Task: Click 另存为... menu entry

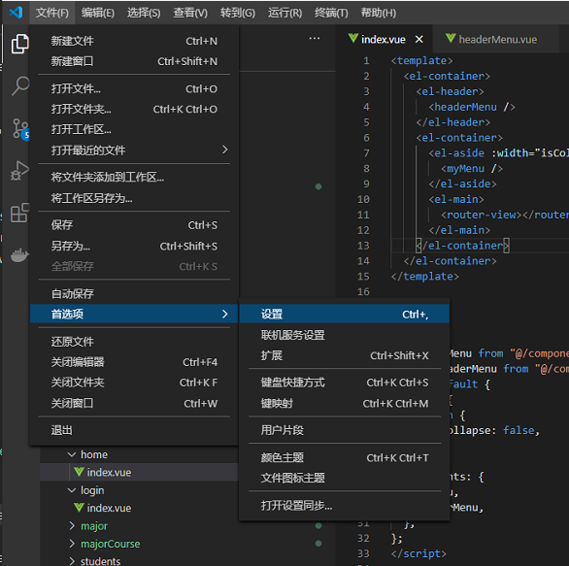Action: [x=134, y=246]
